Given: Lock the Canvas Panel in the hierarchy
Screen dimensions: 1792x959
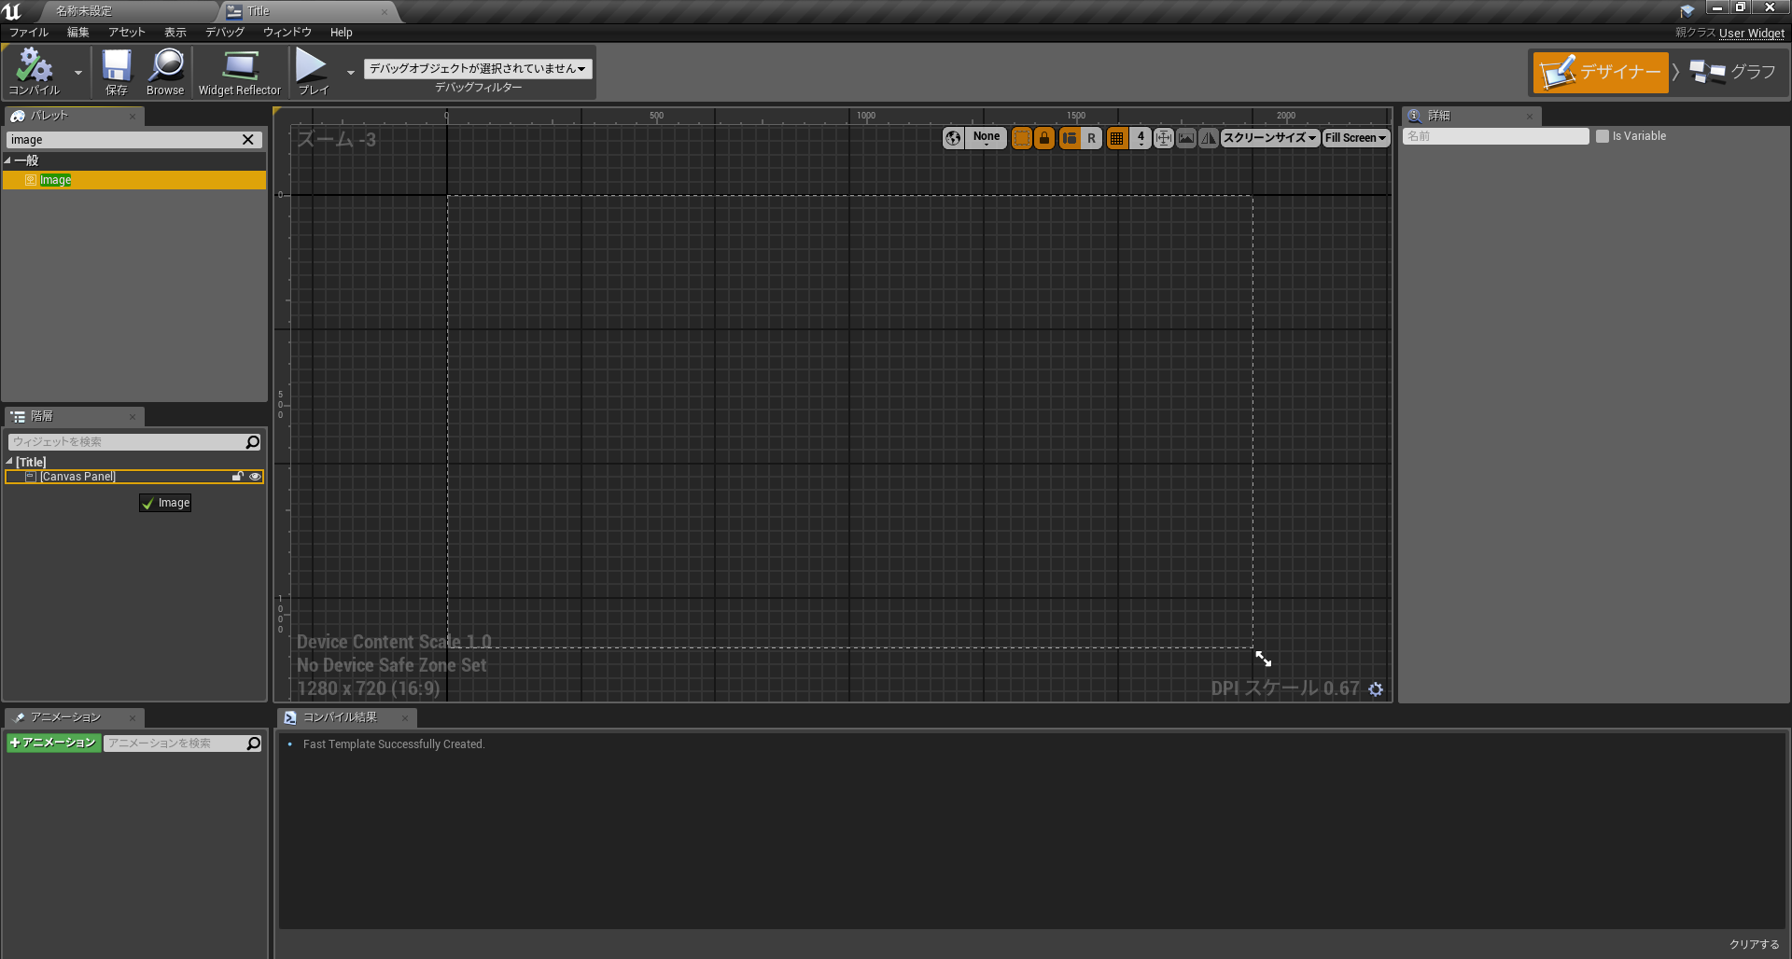Looking at the screenshot, I should (x=237, y=476).
